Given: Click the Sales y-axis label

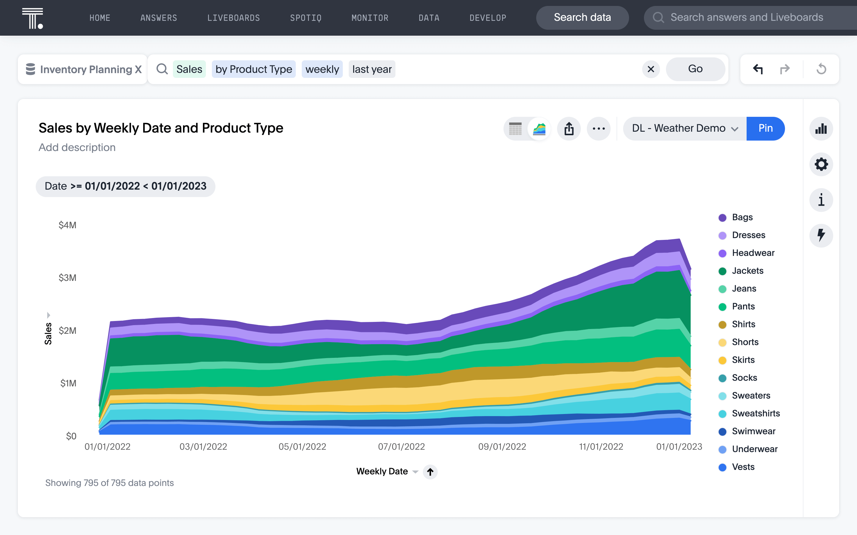Looking at the screenshot, I should click(48, 334).
